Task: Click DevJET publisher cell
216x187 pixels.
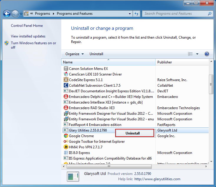Action: [x=163, y=91]
